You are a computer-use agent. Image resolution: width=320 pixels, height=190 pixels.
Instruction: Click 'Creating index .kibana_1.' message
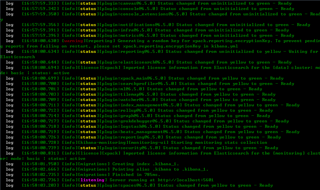click(x=146, y=164)
